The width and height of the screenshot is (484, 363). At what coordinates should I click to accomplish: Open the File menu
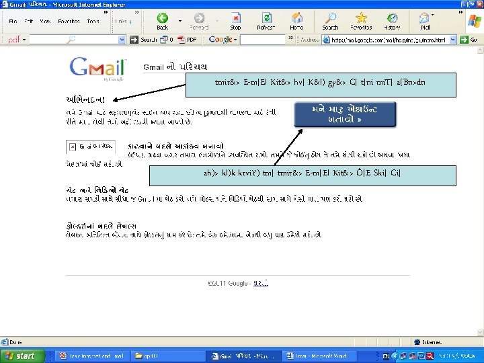[13, 22]
